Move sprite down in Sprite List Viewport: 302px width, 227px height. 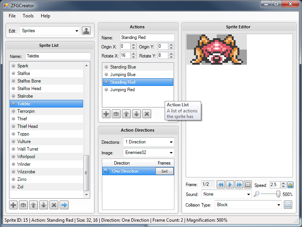pos(44,205)
